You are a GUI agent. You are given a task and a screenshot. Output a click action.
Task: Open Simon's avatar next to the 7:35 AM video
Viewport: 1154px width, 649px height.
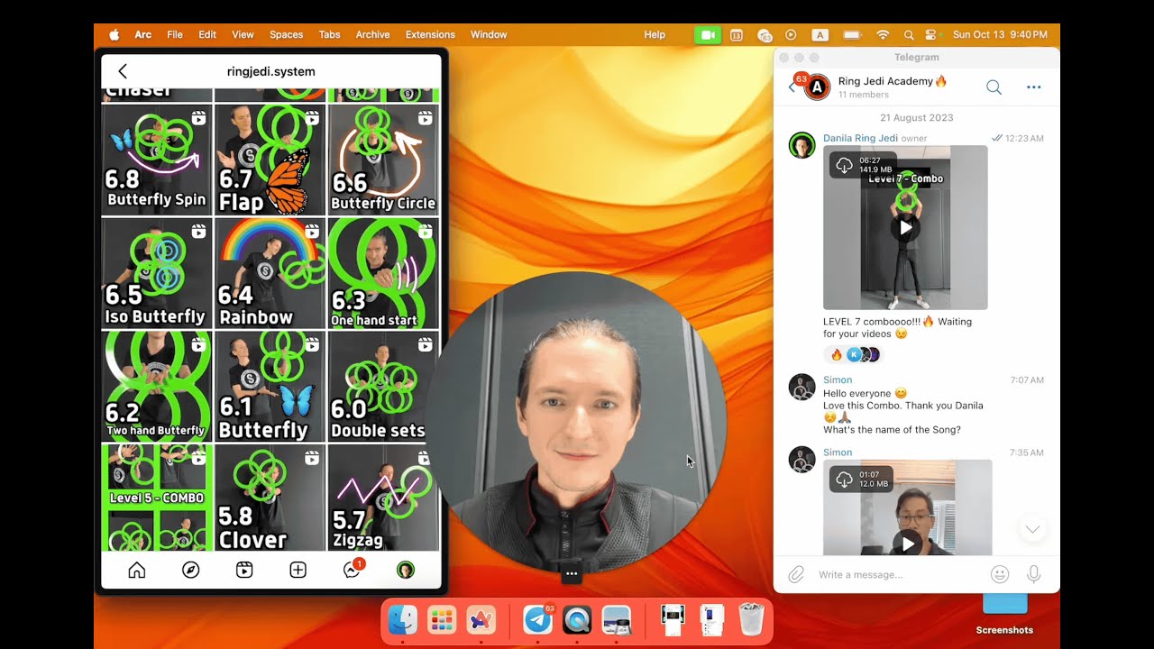(802, 460)
